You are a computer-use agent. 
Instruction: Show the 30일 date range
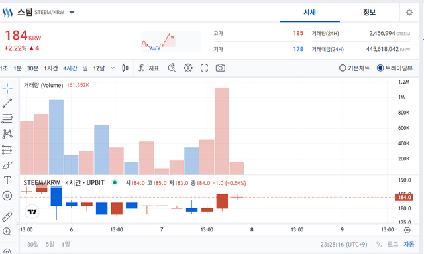[x=32, y=245]
